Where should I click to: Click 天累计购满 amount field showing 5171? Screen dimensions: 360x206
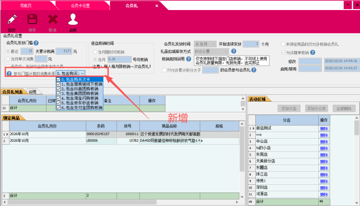tap(64, 51)
